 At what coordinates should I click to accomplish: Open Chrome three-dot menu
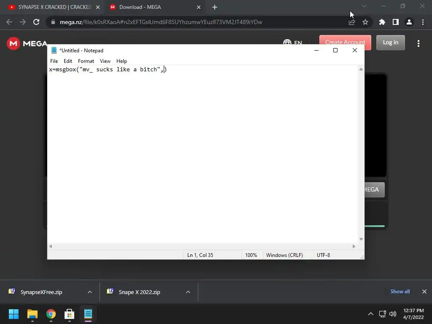click(x=423, y=22)
